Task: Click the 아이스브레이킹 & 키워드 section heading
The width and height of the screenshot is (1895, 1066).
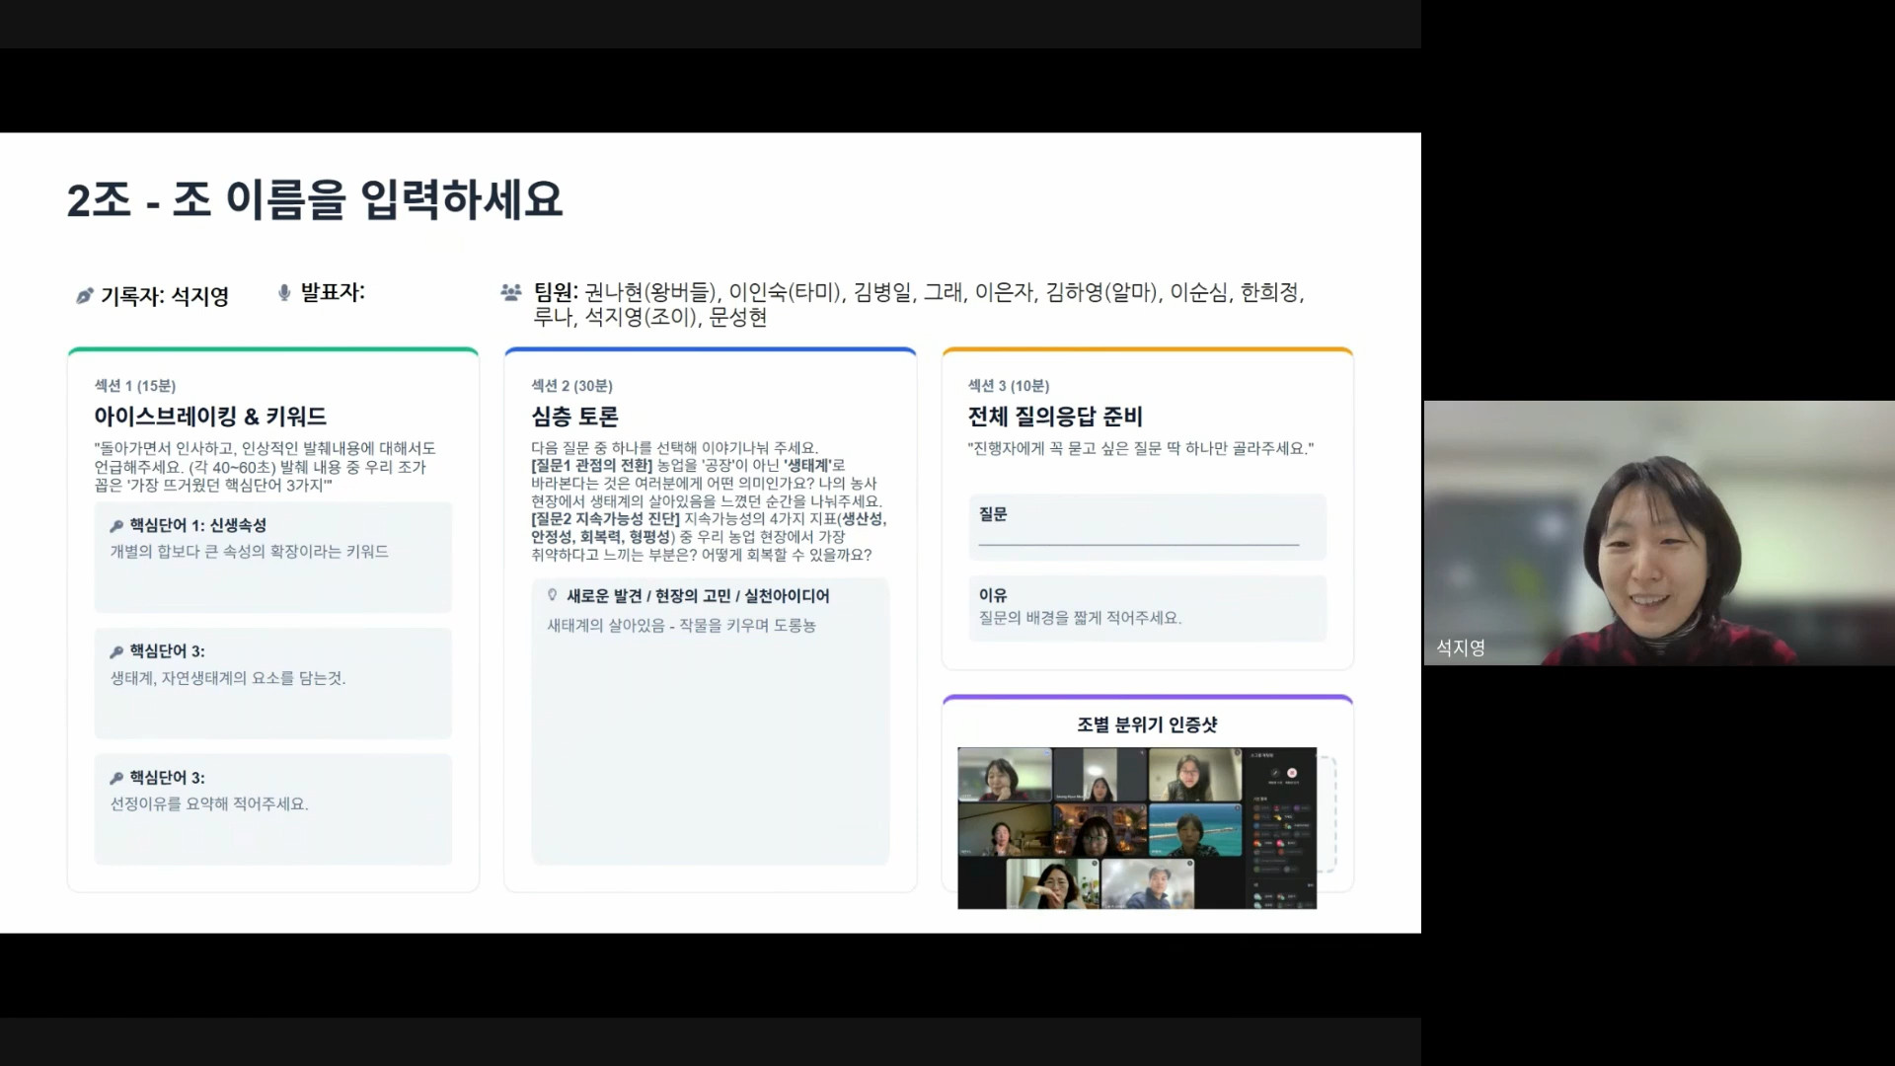Action: click(x=210, y=417)
